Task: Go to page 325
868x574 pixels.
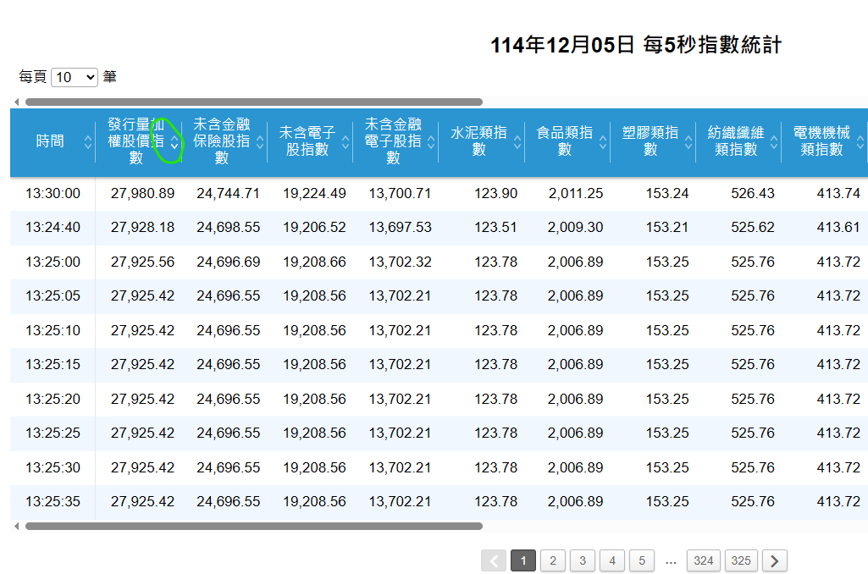Action: [x=741, y=560]
